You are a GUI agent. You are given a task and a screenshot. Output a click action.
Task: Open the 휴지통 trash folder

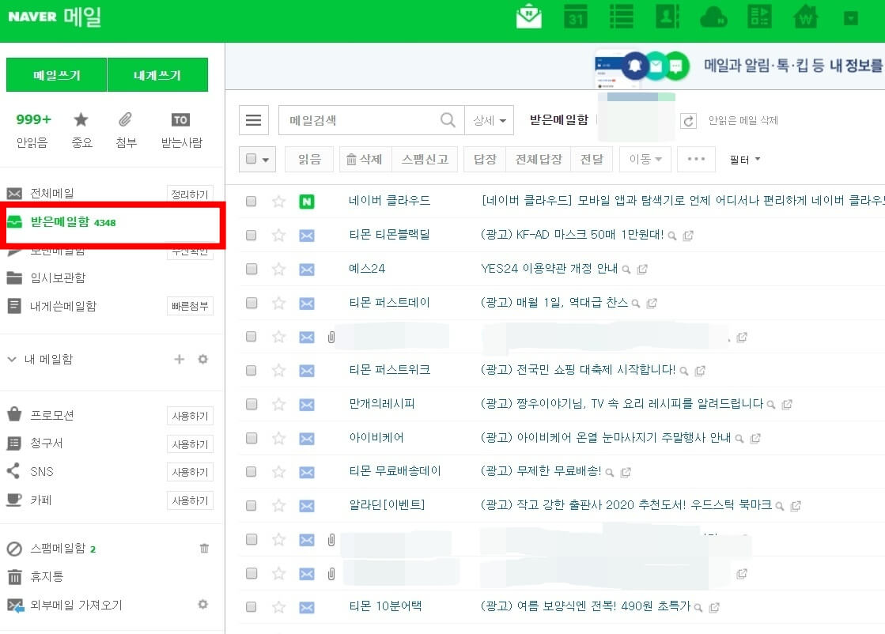(47, 576)
